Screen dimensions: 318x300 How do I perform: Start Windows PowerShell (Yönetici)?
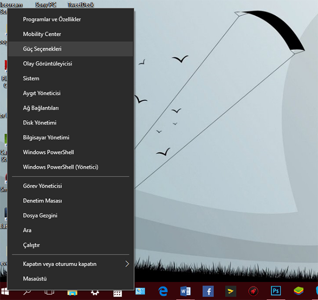[x=71, y=167]
